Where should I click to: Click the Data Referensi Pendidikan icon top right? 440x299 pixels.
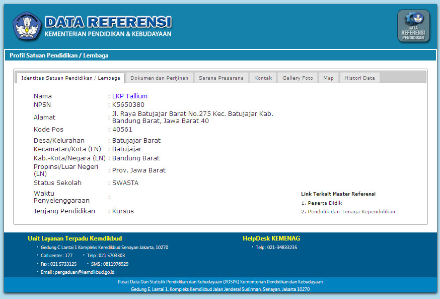(413, 26)
